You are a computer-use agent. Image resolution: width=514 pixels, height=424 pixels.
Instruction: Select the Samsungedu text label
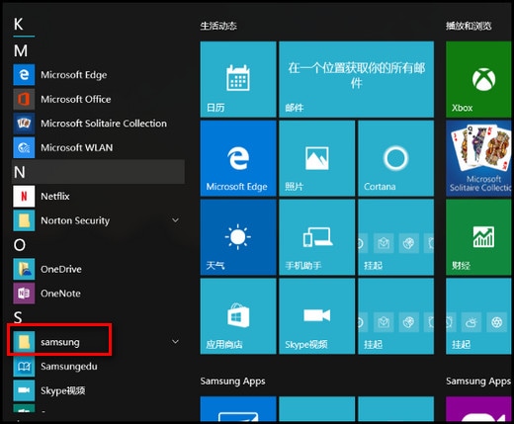pyautogui.click(x=69, y=367)
